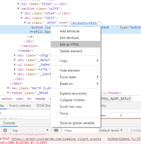Open the Copy submenu arrow
The width and height of the screenshot is (141, 144).
coord(98,61)
